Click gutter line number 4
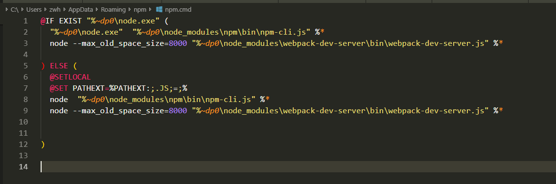 [x=25, y=55]
